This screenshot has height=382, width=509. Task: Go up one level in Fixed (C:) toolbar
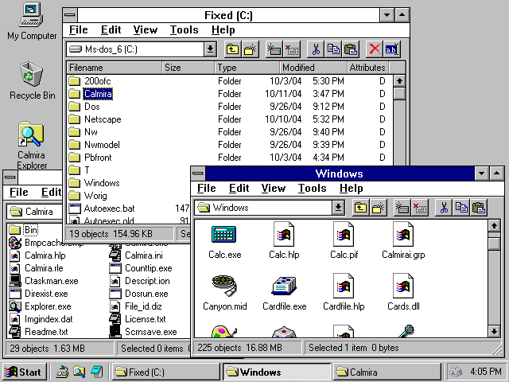[x=232, y=49]
